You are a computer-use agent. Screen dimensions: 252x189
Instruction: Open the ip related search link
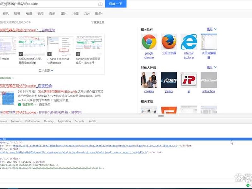point(189,91)
